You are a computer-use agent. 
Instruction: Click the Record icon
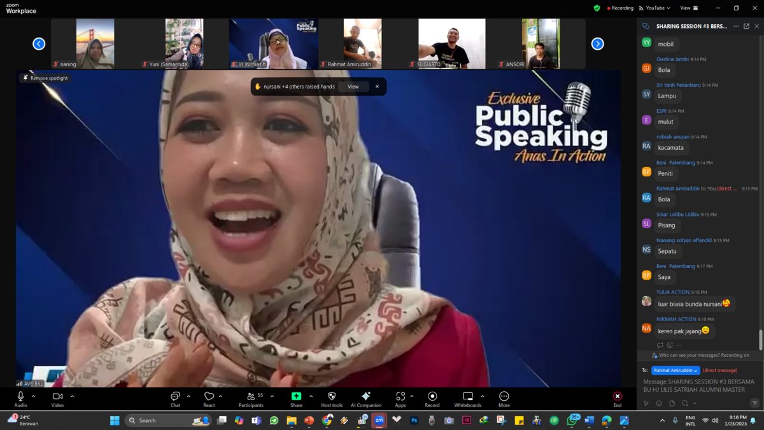pos(432,396)
